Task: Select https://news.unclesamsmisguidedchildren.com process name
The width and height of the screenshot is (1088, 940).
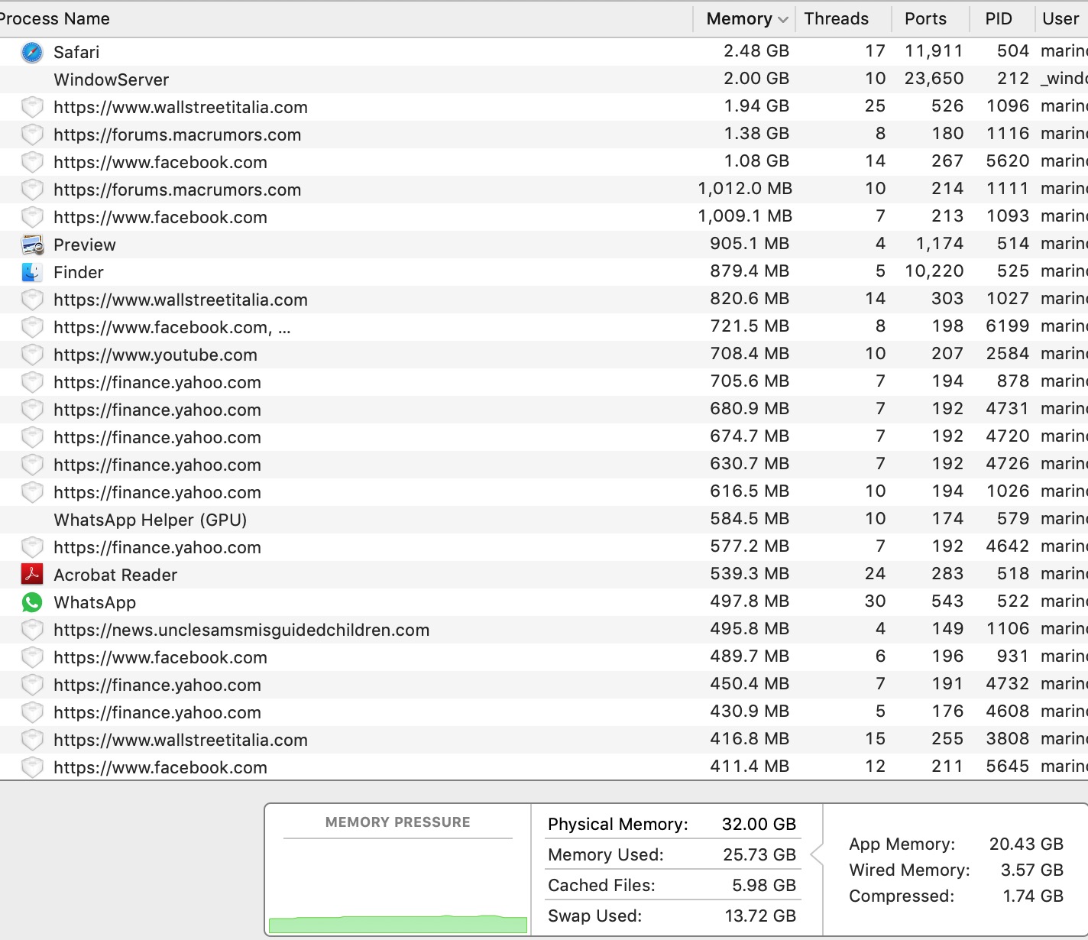Action: (x=241, y=630)
